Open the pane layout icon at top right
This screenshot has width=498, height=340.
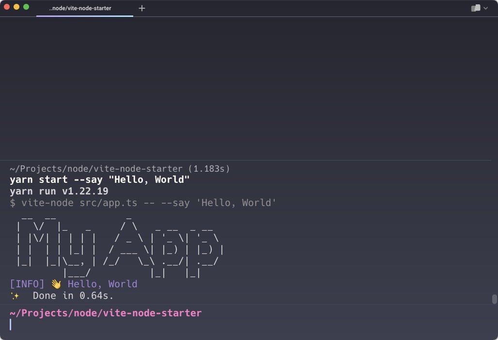coord(476,8)
